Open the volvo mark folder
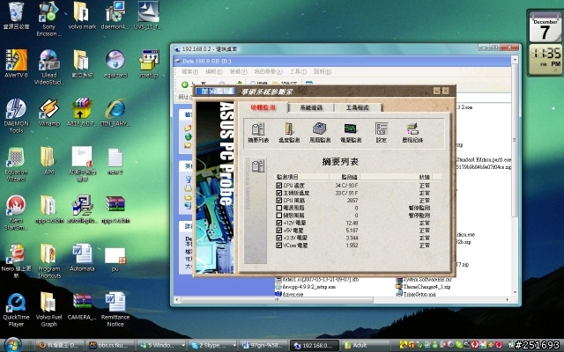The image size is (564, 352). coord(82,16)
